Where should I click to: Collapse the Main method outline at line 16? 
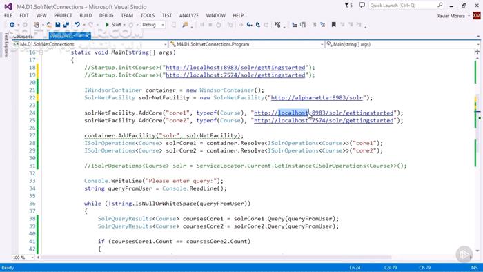pos(41,52)
